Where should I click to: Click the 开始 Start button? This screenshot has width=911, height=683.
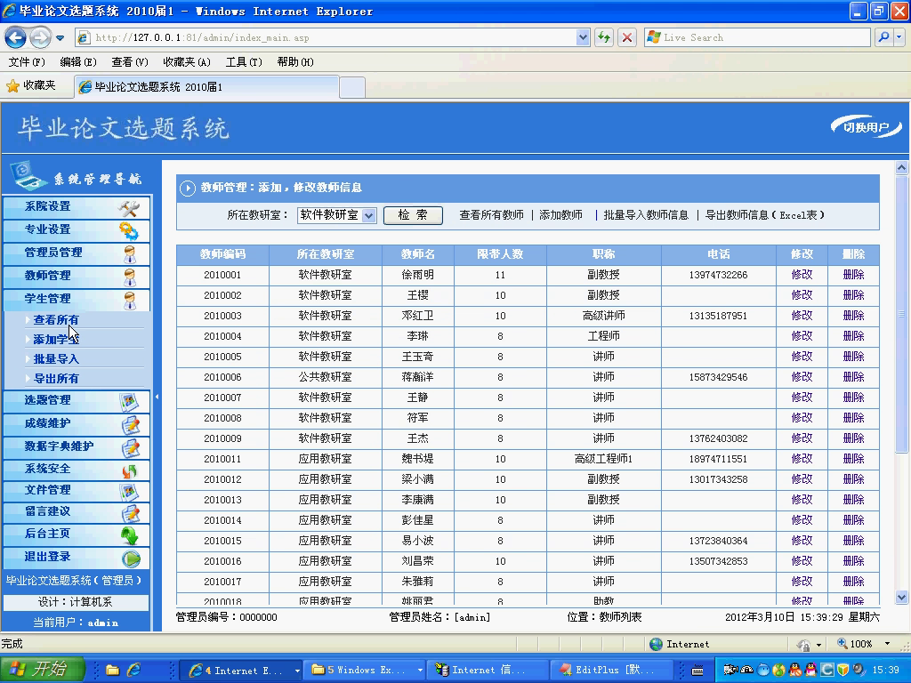43,670
